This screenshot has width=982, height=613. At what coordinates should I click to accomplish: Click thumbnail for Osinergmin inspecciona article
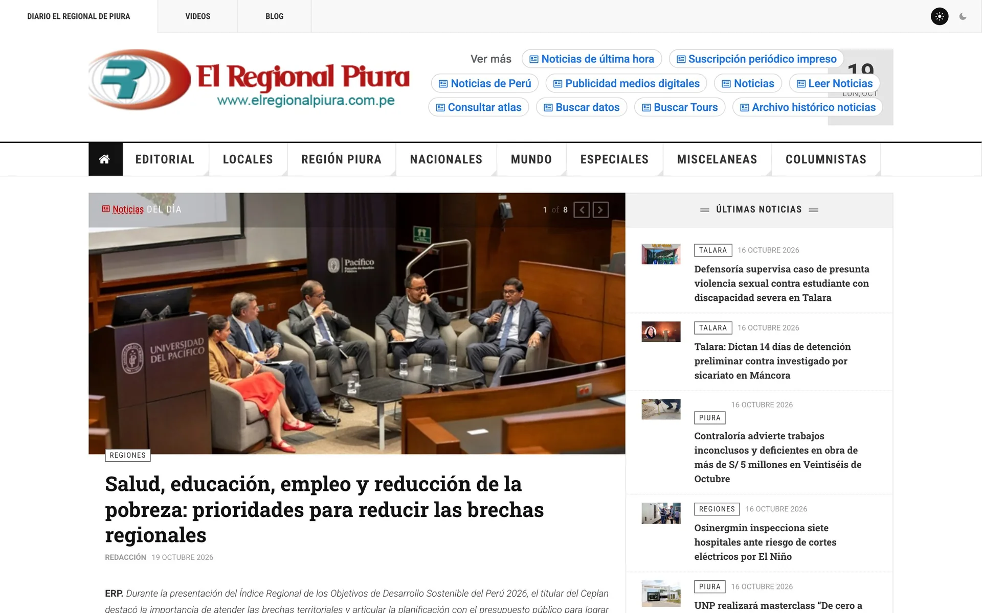661,513
